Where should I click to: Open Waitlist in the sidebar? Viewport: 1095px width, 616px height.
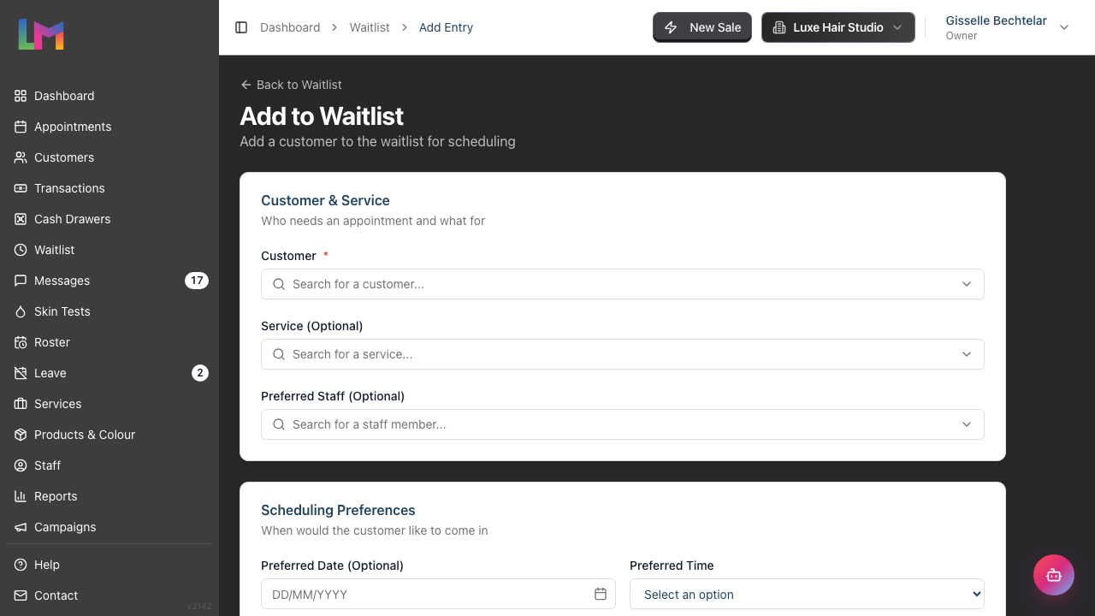click(x=109, y=250)
